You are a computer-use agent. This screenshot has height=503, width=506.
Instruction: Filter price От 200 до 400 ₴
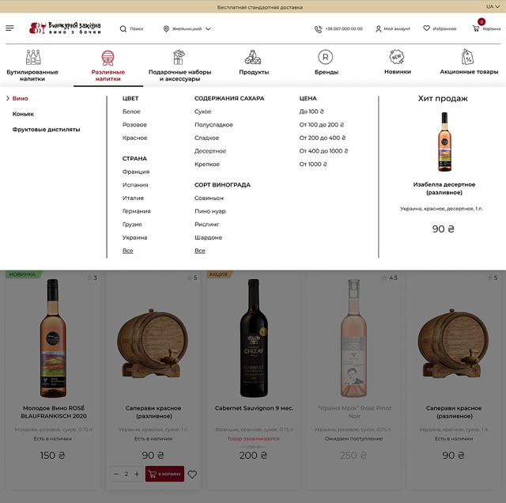[323, 138]
